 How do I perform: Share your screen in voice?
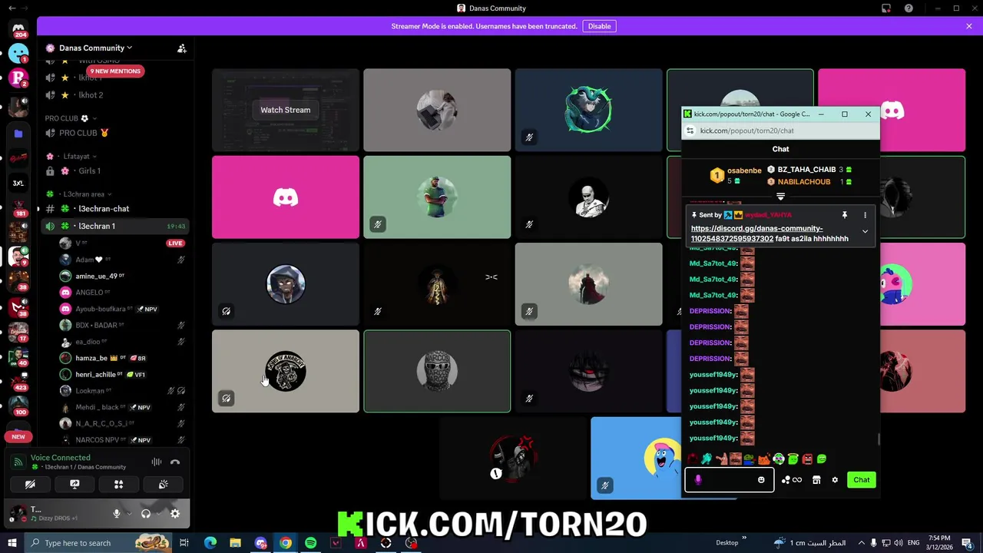(74, 485)
